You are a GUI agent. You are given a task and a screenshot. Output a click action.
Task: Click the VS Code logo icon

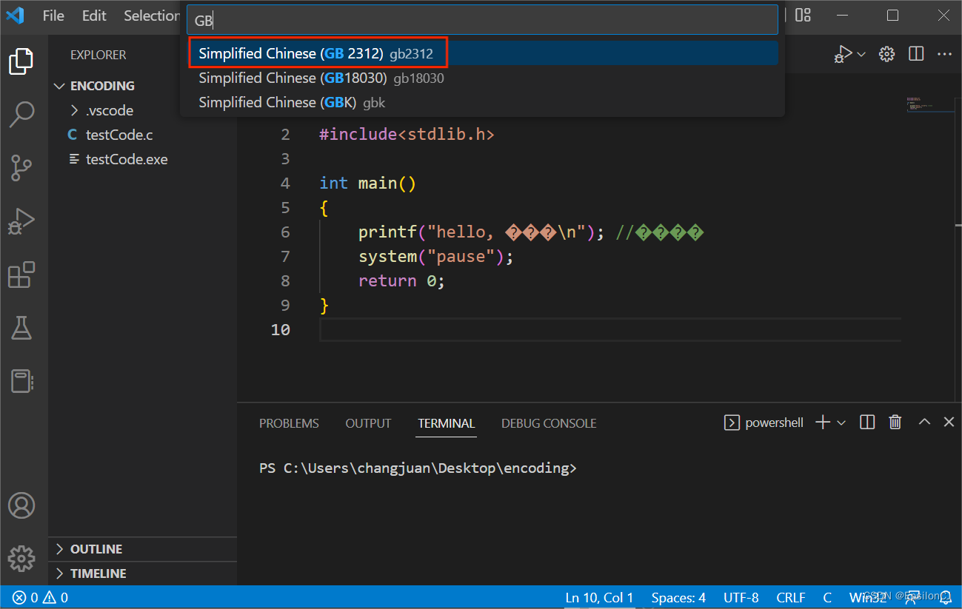tap(16, 16)
